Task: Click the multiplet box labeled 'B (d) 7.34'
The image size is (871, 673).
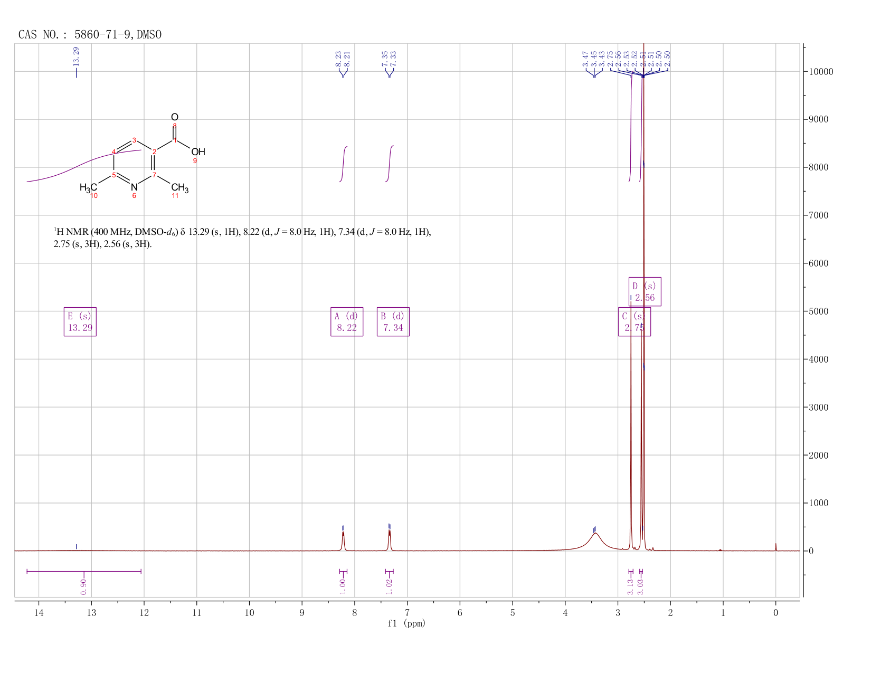Action: click(x=393, y=321)
